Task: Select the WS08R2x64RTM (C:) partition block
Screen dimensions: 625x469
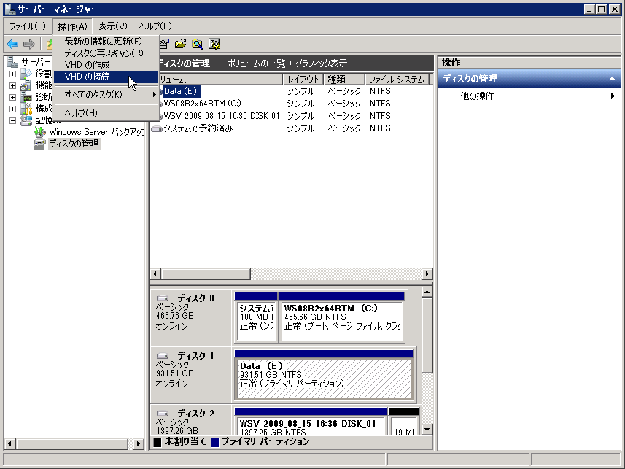Action: [341, 317]
